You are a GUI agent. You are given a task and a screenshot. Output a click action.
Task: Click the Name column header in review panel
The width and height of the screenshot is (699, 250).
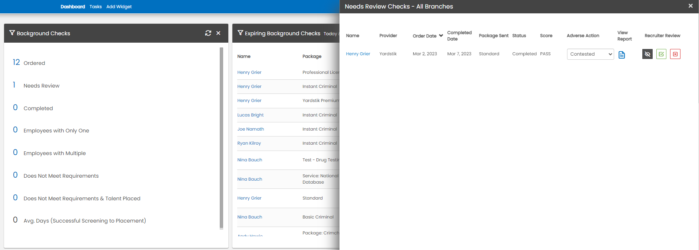coord(352,36)
